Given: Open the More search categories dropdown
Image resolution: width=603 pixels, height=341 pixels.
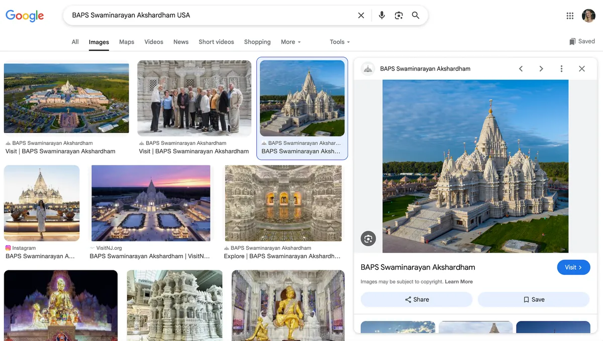Looking at the screenshot, I should (x=290, y=42).
